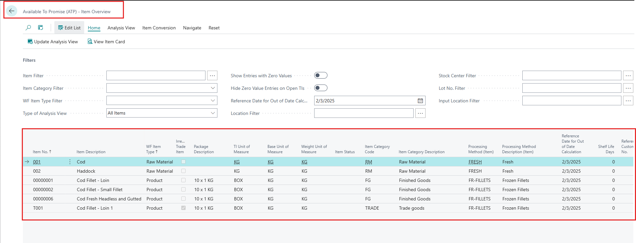Check Irregular Trade Item box for T001

[183, 208]
